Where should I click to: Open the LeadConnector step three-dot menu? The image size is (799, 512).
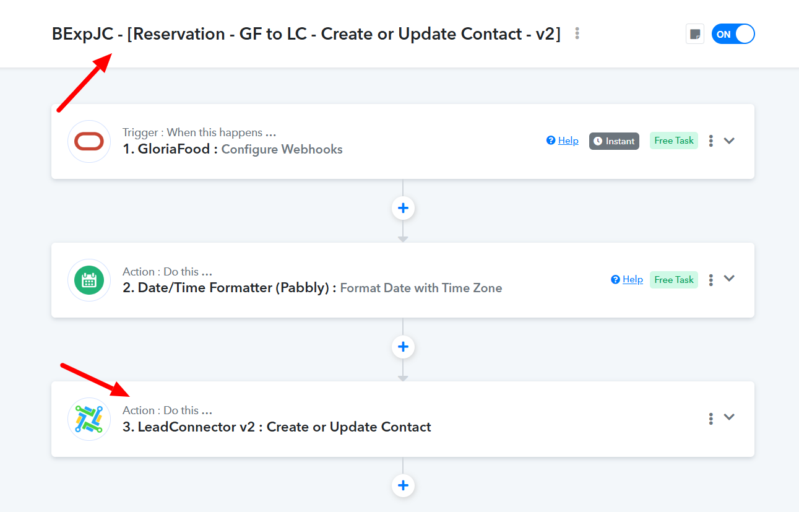coord(711,419)
